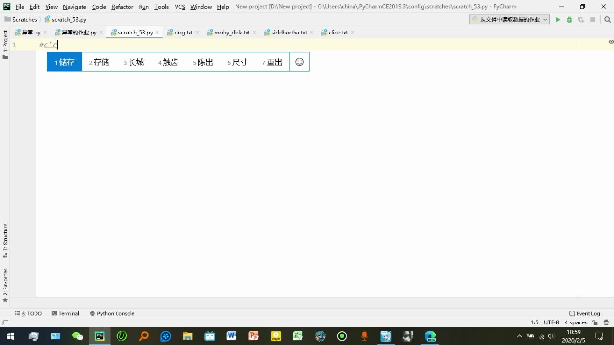Run the current Python configuration
The height and width of the screenshot is (345, 614).
pos(557,19)
